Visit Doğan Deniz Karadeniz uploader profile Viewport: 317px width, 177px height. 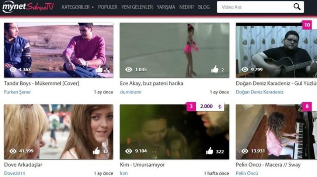point(259,92)
